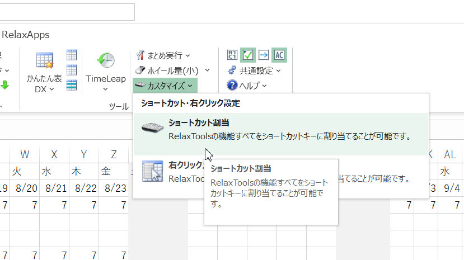
Task: Toggle the AC icon button
Action: 279,55
